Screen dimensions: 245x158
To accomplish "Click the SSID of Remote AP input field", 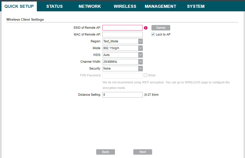I will click(122, 28).
